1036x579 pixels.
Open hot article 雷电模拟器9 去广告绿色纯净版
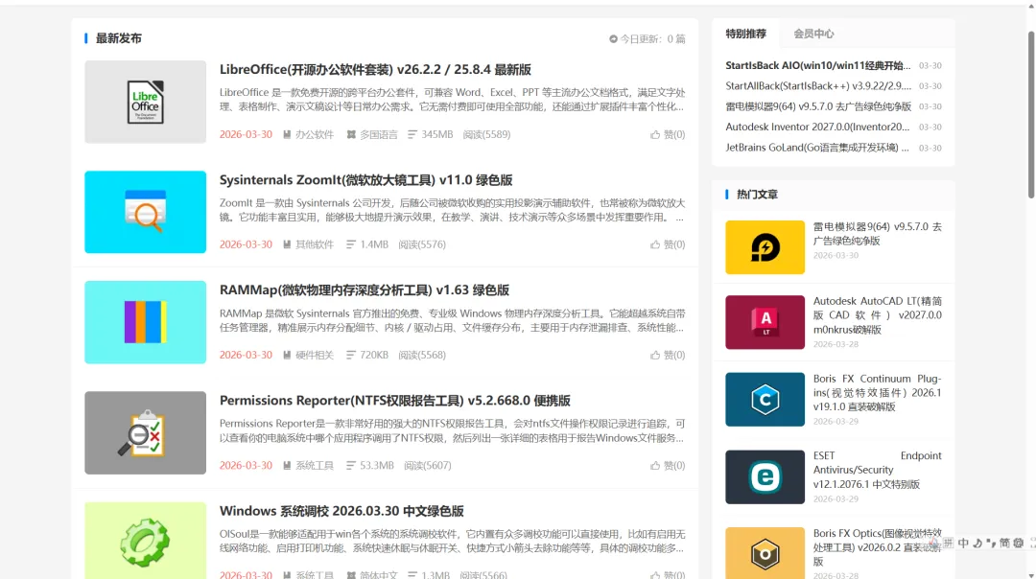point(878,234)
